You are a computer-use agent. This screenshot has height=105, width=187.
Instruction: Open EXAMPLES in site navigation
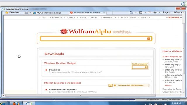(56, 17)
